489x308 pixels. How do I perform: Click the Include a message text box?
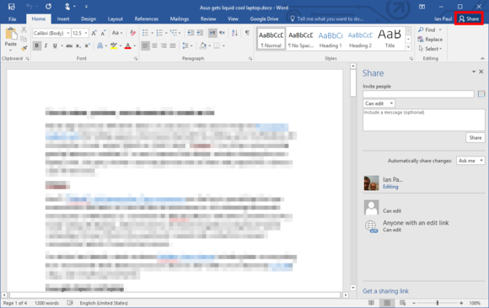424,119
